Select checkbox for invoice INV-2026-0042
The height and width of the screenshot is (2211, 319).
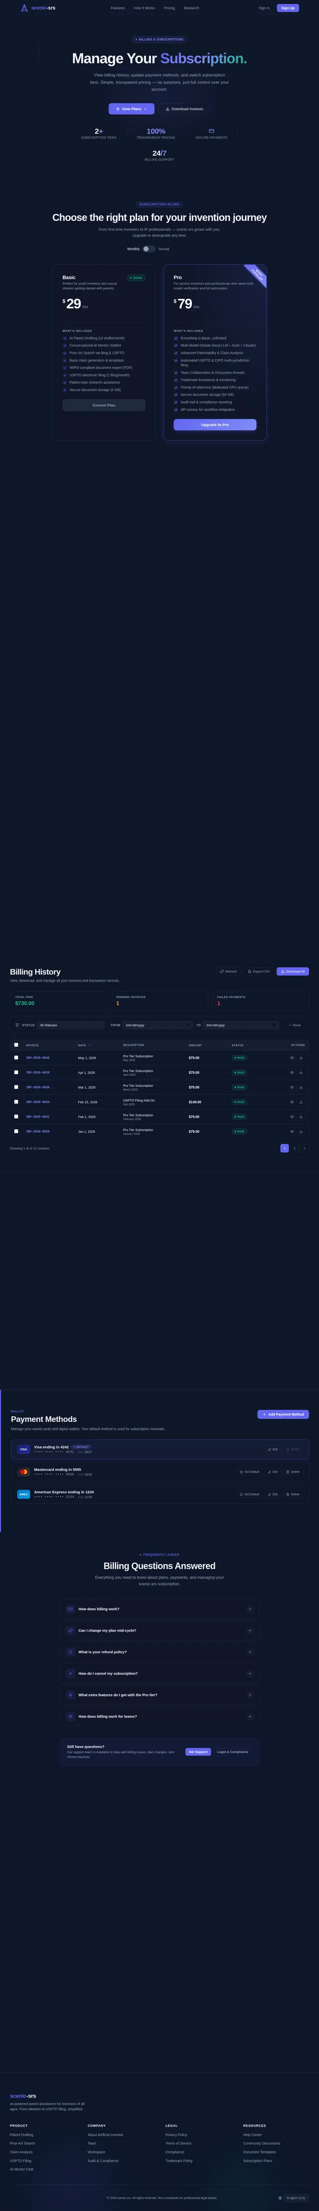pyautogui.click(x=16, y=1058)
